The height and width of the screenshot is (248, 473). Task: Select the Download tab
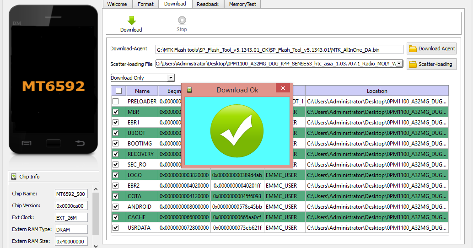pos(175,4)
